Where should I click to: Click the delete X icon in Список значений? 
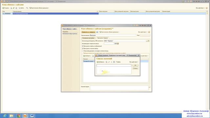click(x=112, y=62)
